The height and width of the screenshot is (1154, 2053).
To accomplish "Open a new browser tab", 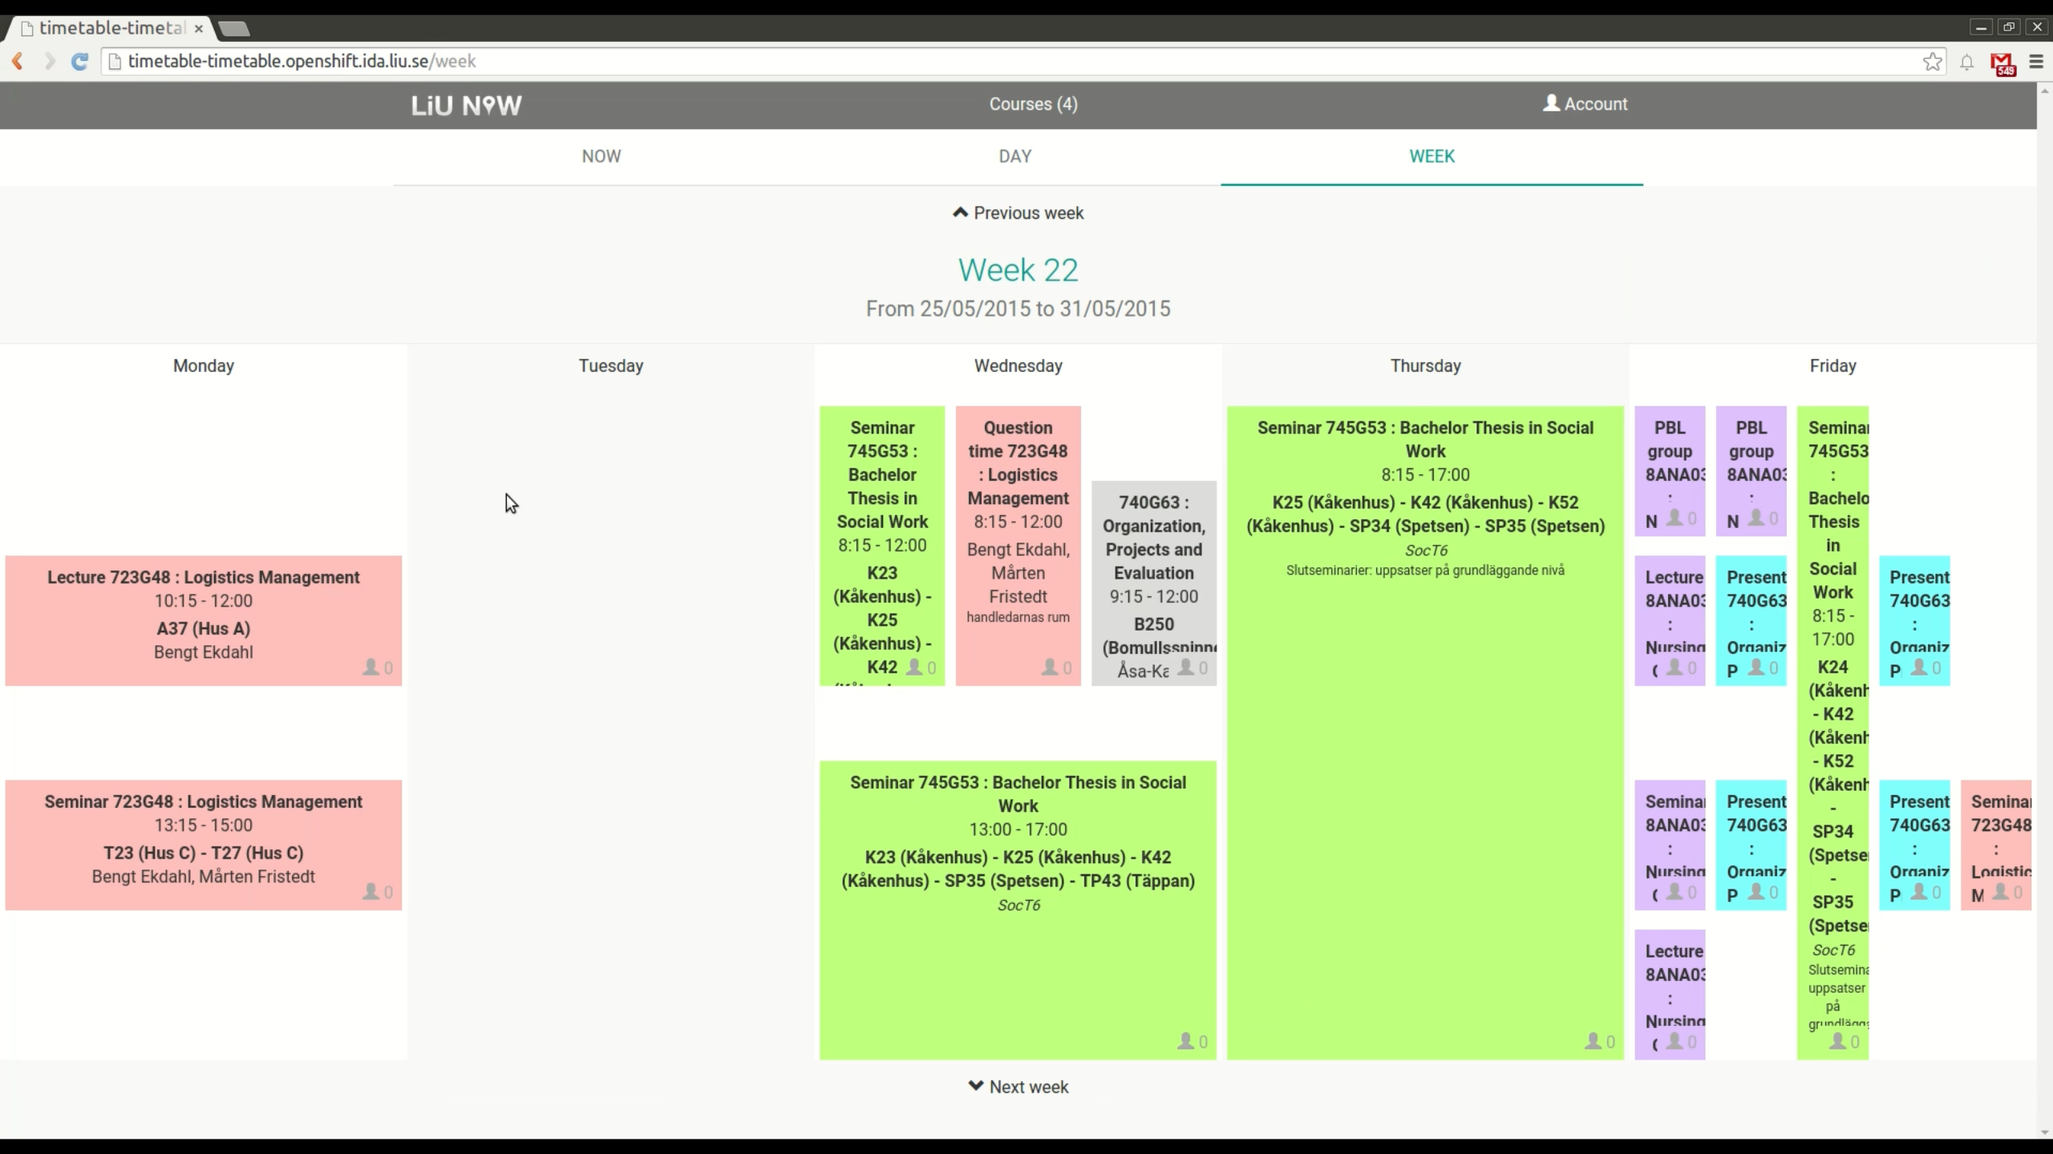I will tap(233, 29).
